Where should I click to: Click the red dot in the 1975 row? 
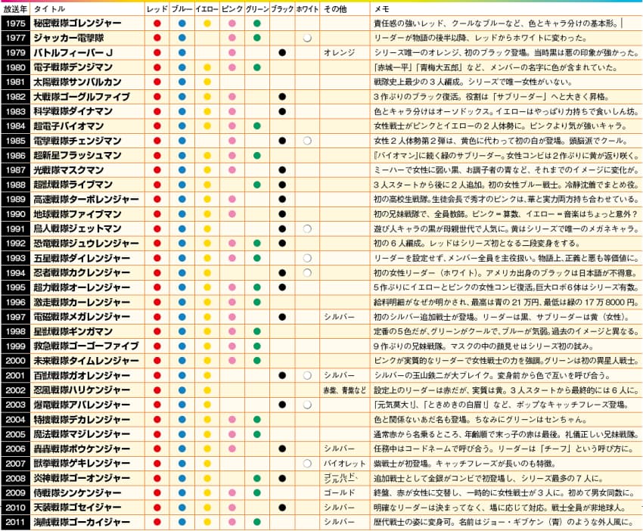tap(157, 23)
